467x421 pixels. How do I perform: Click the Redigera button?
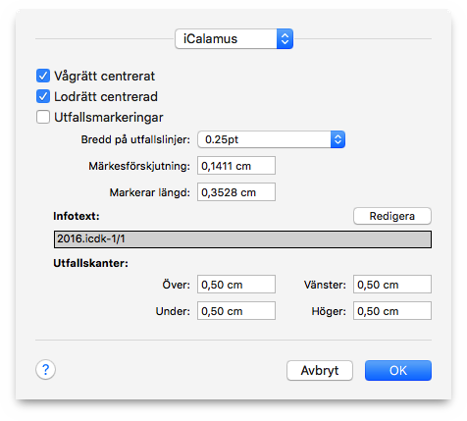392,216
